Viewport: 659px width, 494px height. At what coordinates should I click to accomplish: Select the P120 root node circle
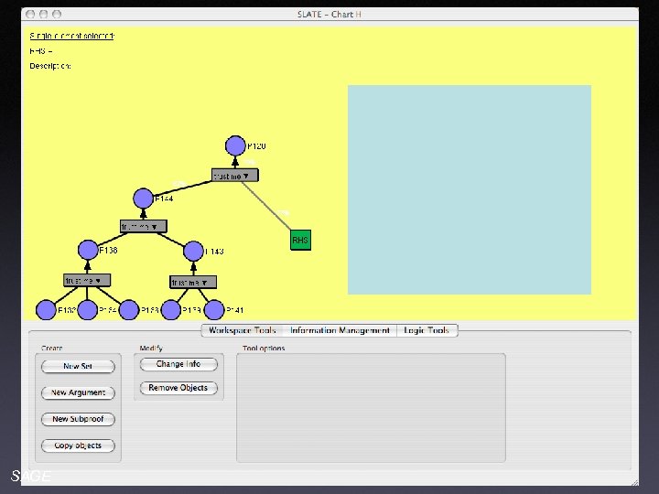click(235, 145)
